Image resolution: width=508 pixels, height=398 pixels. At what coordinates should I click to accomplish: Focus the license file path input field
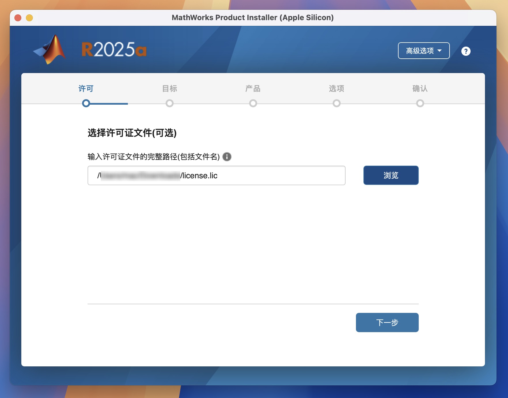click(216, 175)
